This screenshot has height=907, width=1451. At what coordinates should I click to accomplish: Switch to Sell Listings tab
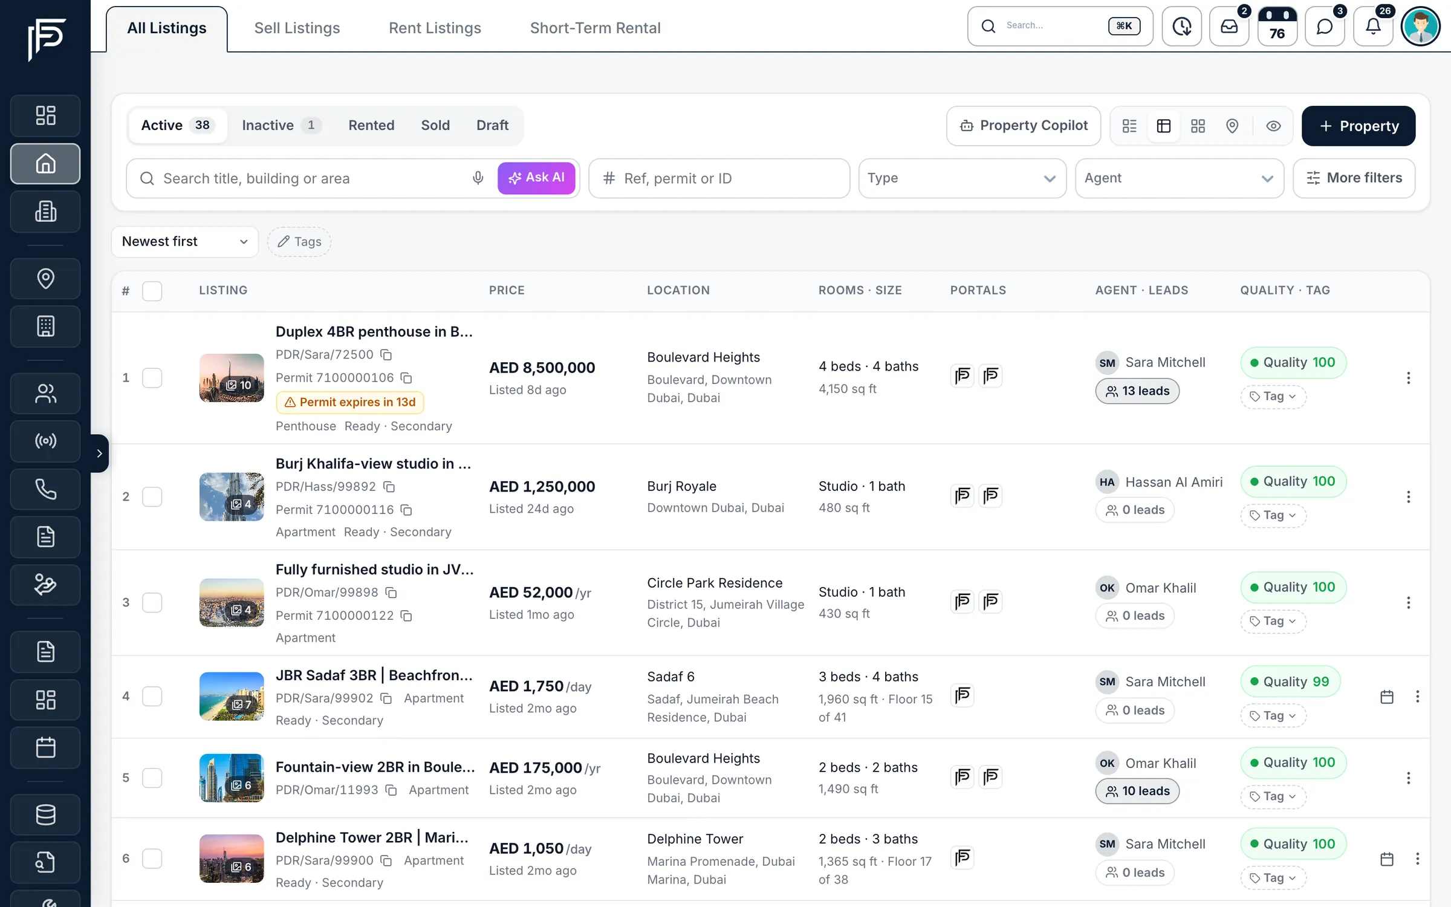(x=297, y=28)
